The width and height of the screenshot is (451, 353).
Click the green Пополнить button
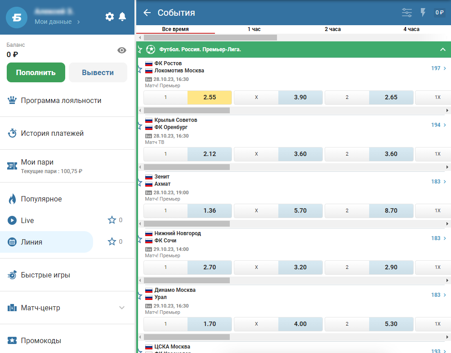coord(36,72)
